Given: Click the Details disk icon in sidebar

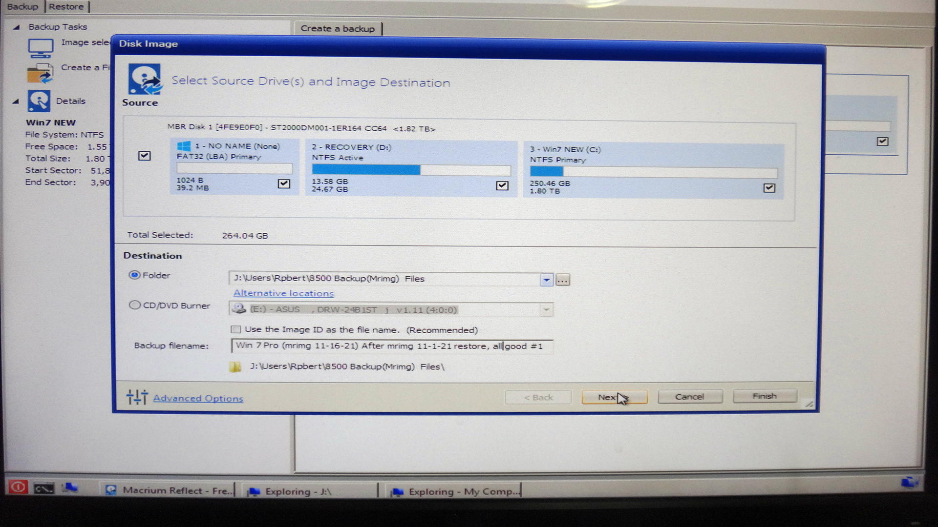Looking at the screenshot, I should click(39, 101).
